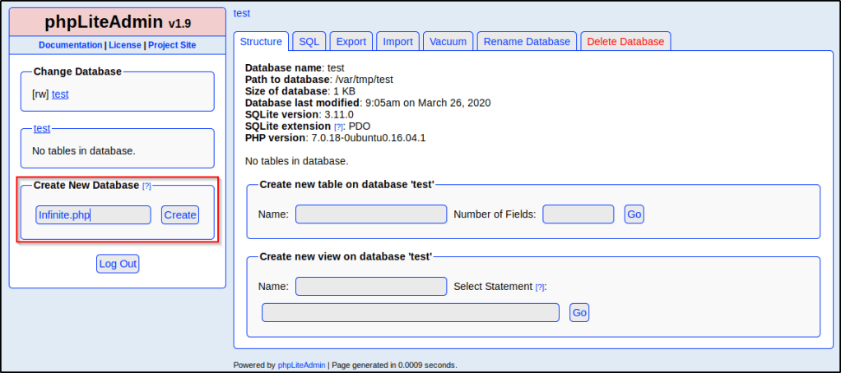Viewport: 841px width, 373px height.
Task: Click the phpLiteAdmin link in footer
Action: click(301, 365)
